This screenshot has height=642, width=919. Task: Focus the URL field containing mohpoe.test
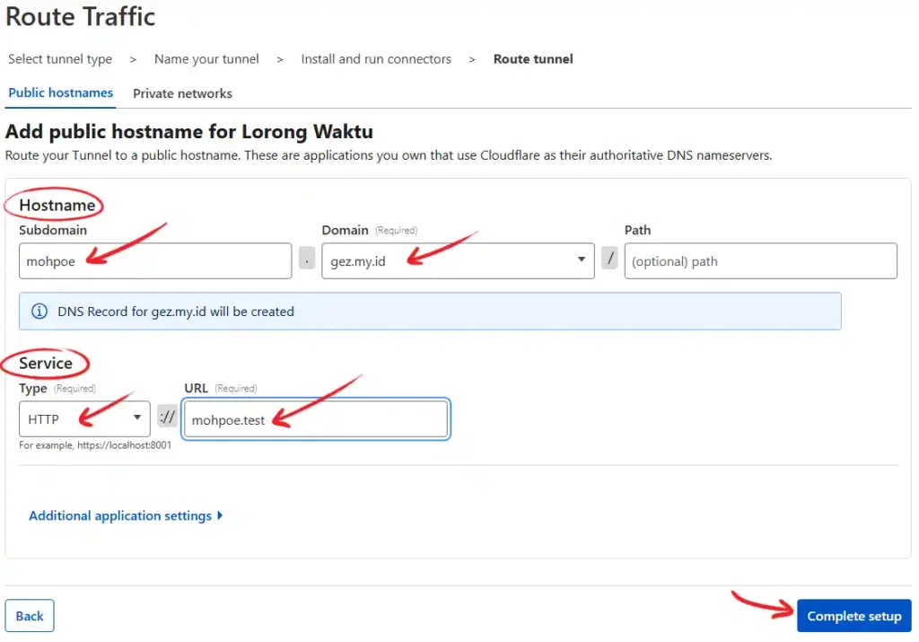pos(316,419)
